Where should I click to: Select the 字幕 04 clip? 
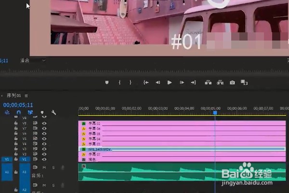coord(182,139)
